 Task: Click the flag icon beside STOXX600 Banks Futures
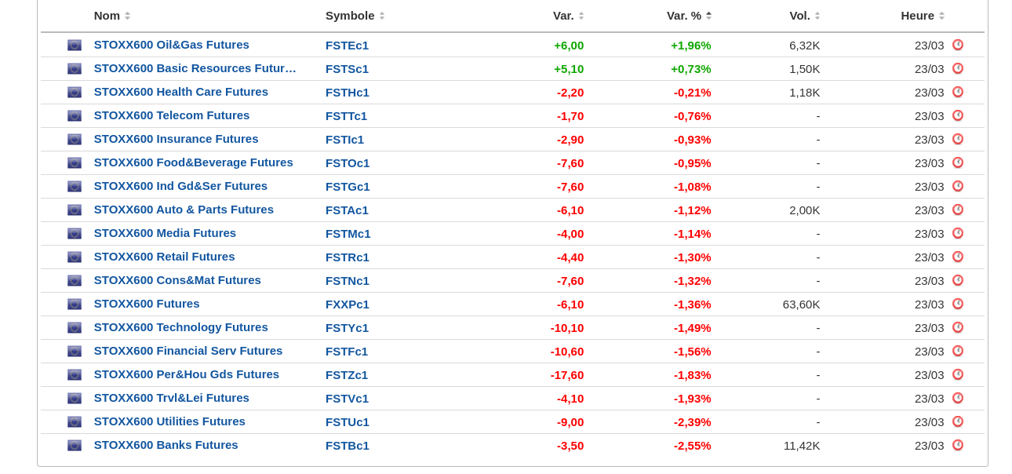coord(75,446)
